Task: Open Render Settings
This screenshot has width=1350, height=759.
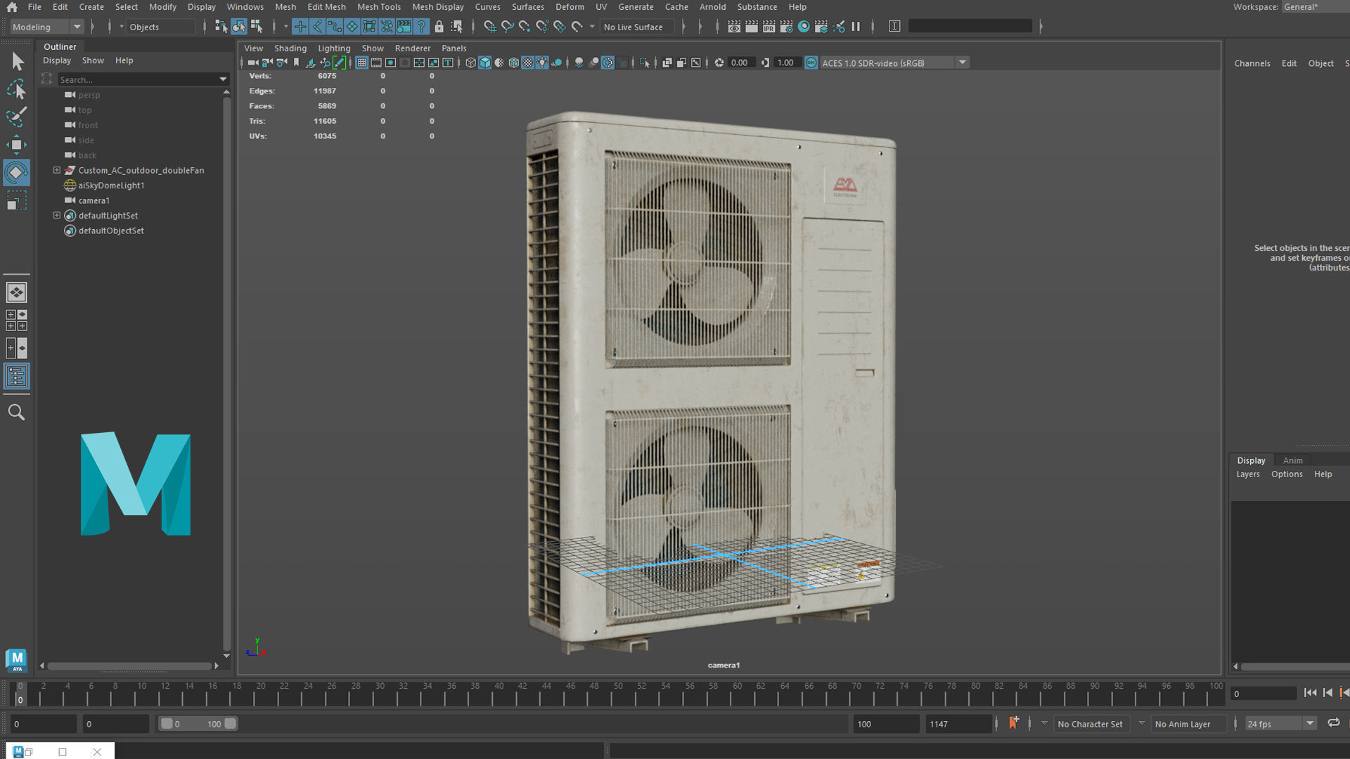Action: 786,27
